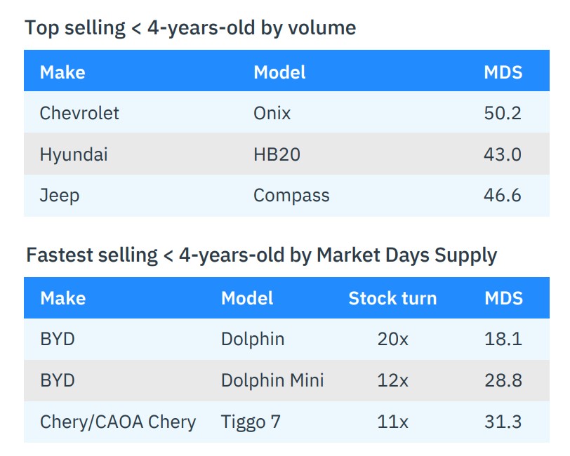570x456 pixels.
Task: Select the Tiggo 7 model cell
Action: pos(254,422)
